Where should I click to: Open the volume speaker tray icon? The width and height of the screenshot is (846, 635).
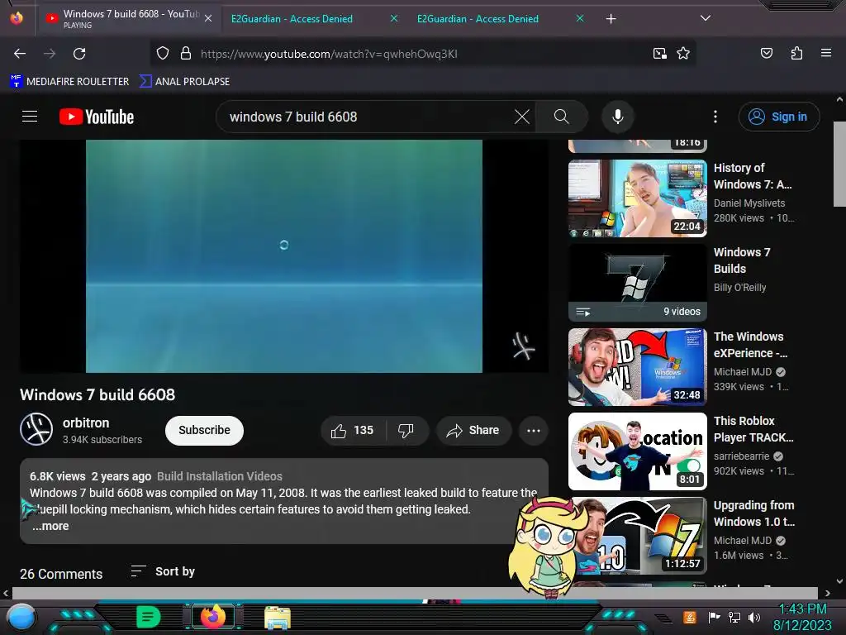coord(754,617)
